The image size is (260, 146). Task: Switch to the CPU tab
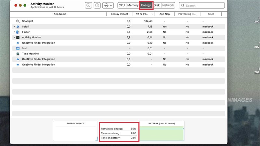(x=122, y=5)
